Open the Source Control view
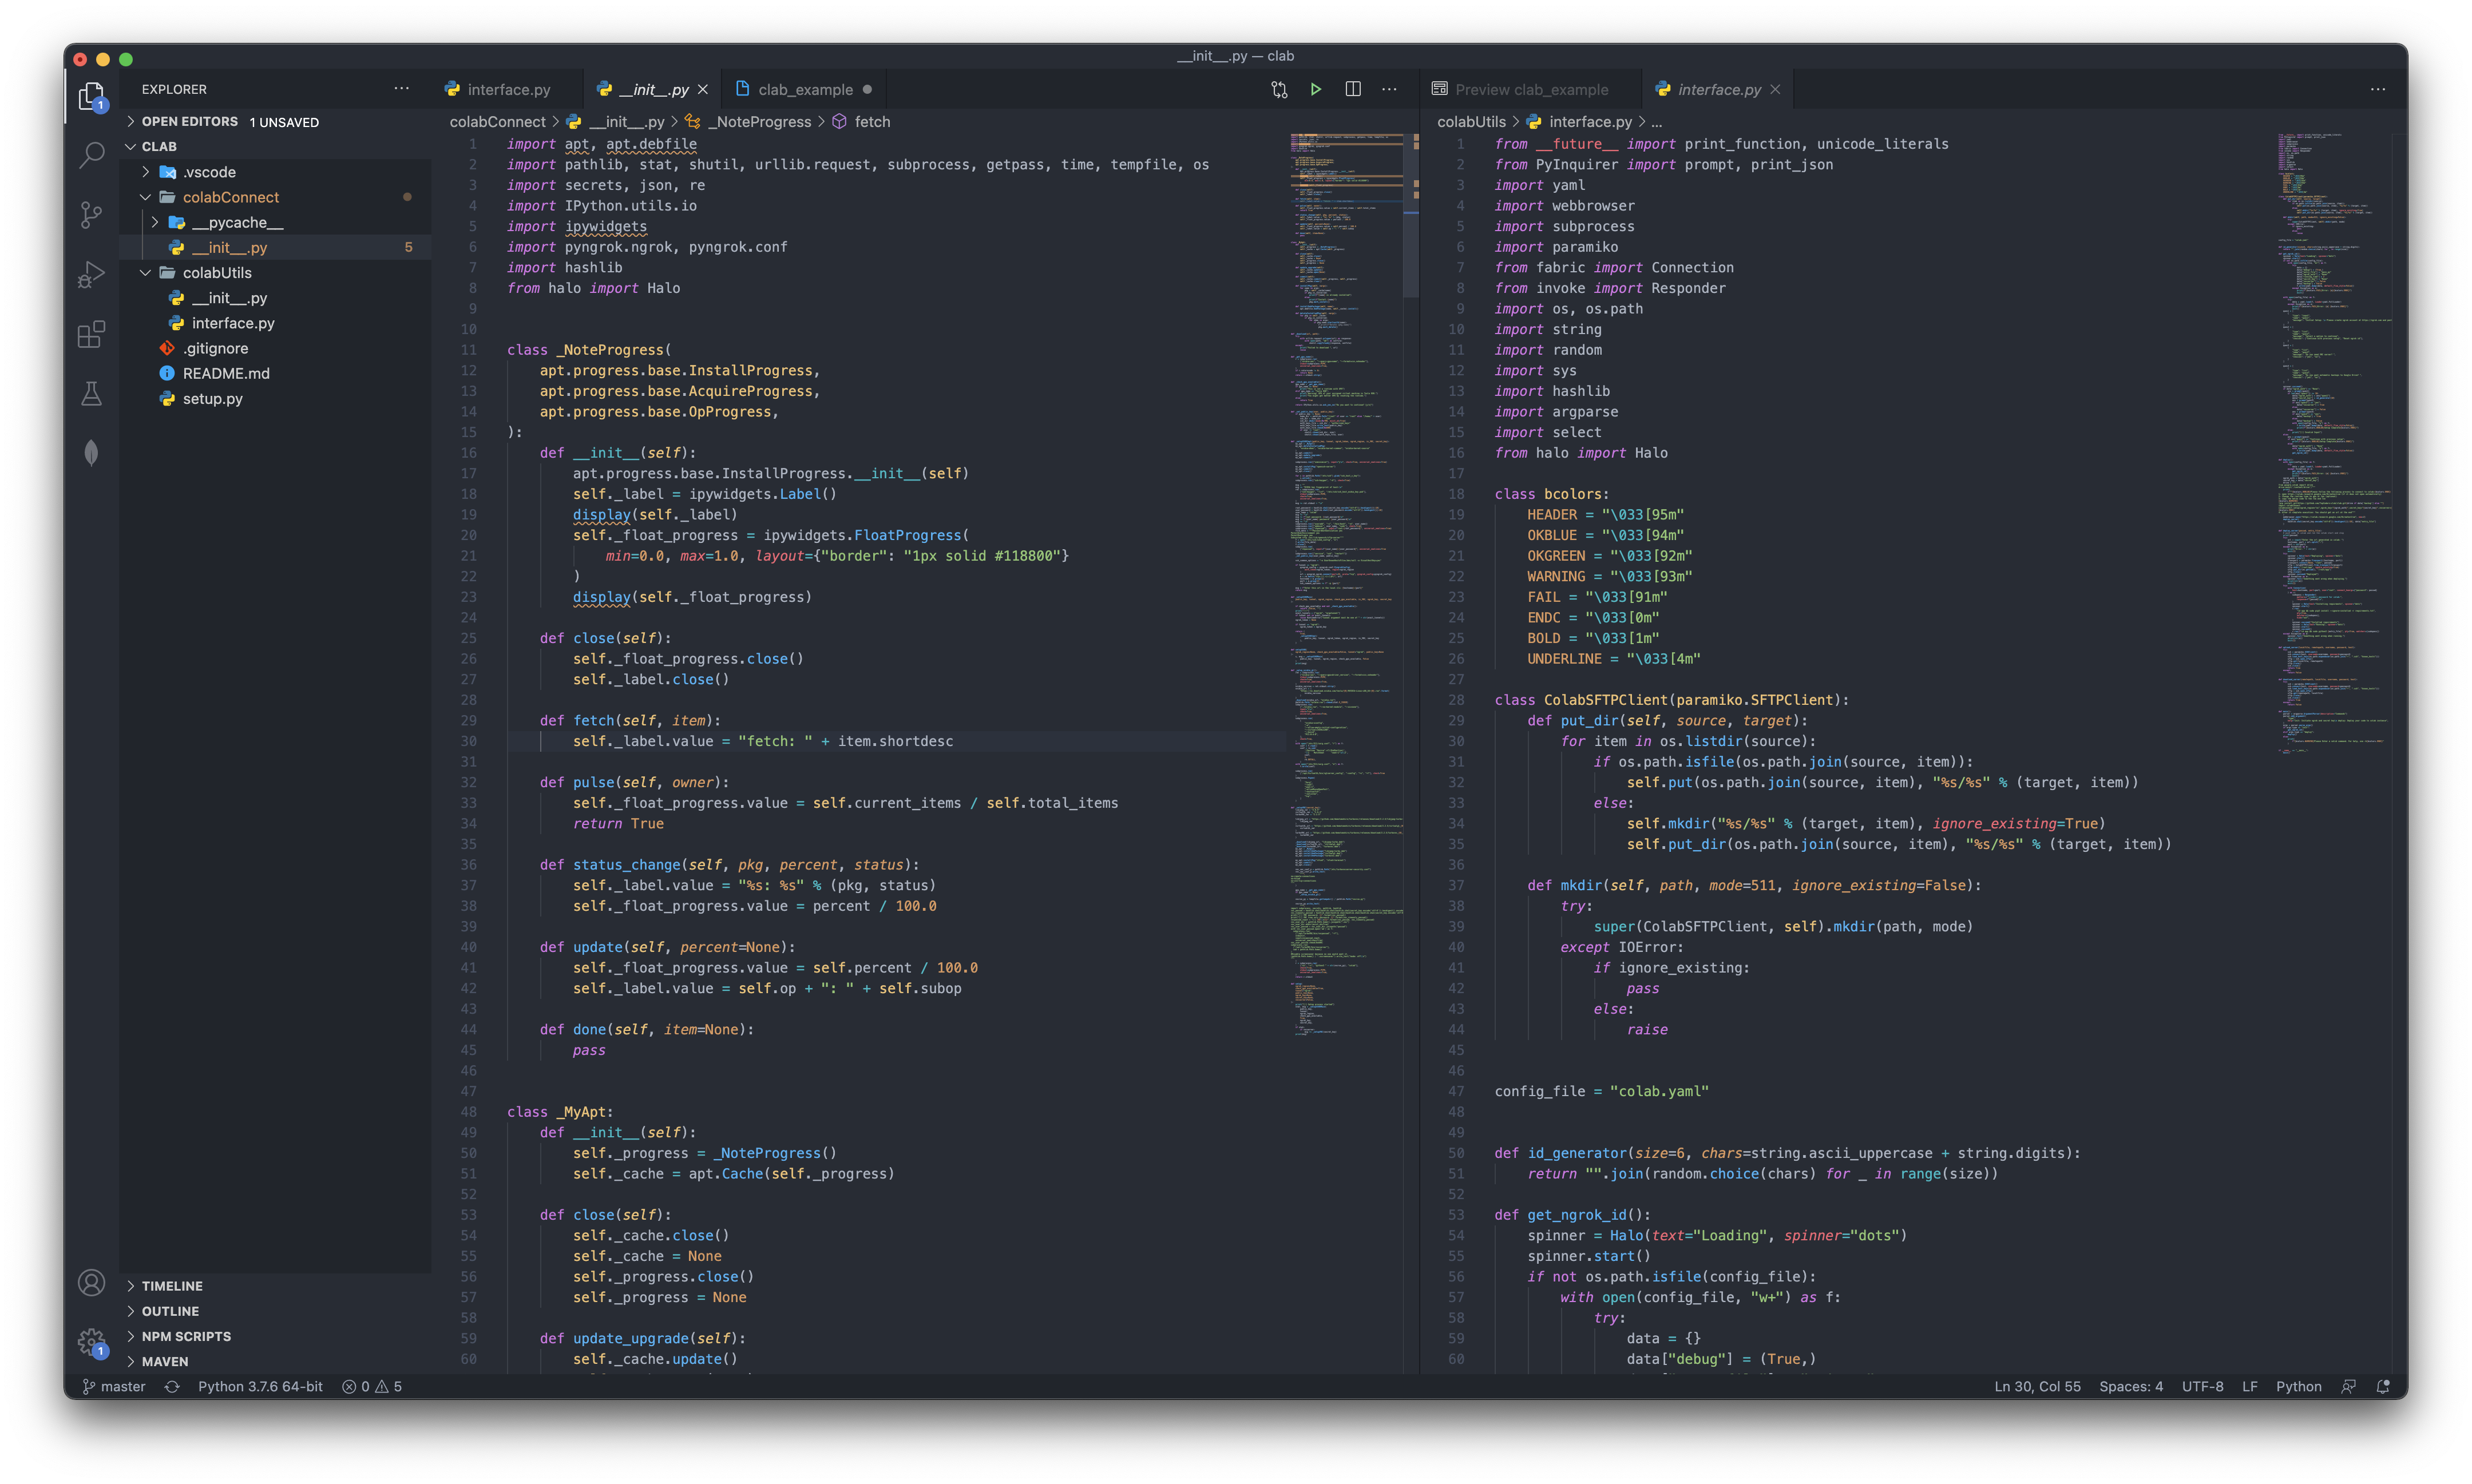 pos(91,214)
